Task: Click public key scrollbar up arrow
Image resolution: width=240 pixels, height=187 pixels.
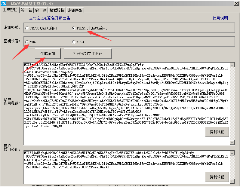Action: pos(232,153)
